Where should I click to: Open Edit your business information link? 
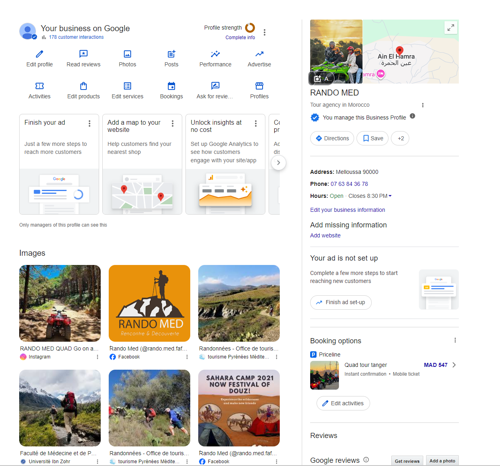[348, 210]
